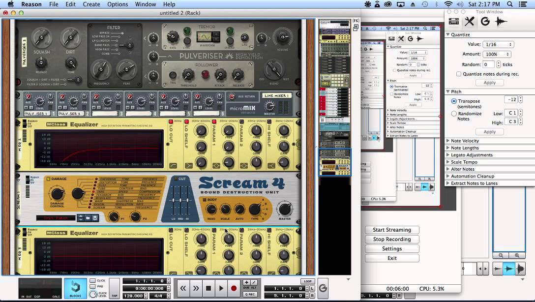Click the smallest waveform size icon
535x302 pixels.
[x=498, y=269]
